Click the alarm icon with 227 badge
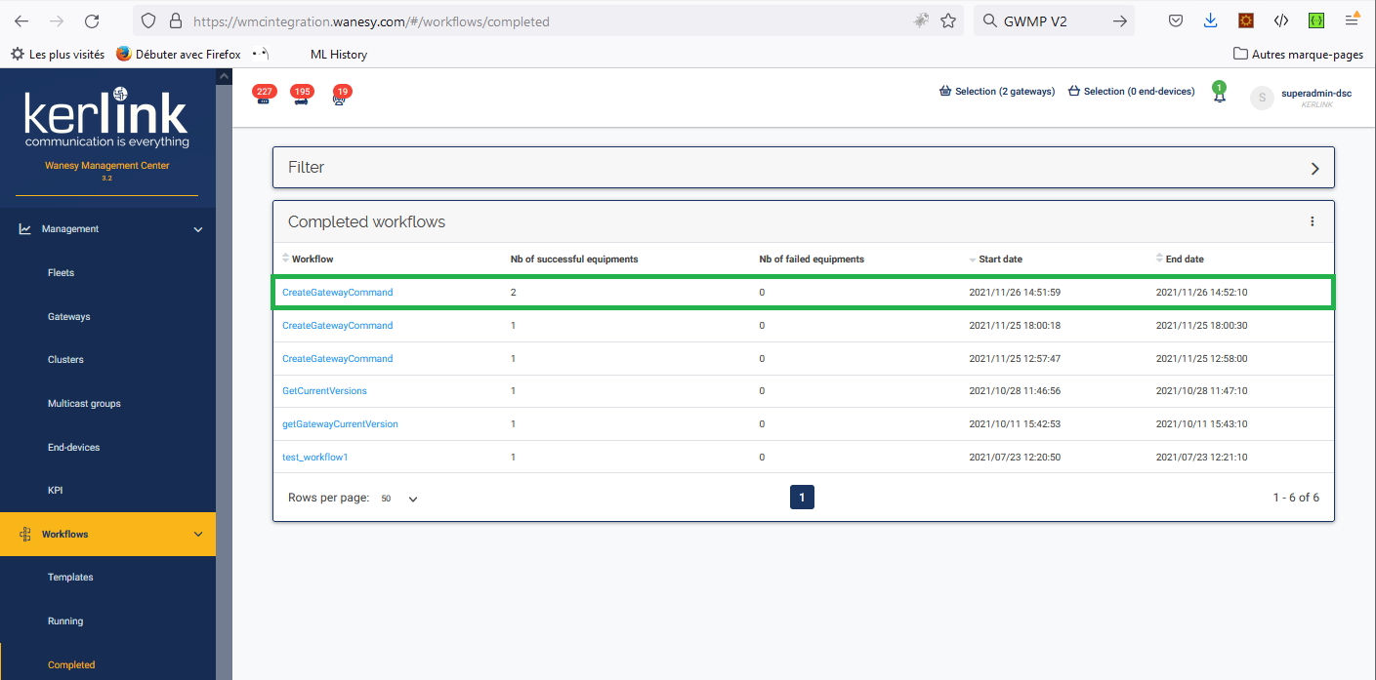 pos(263,97)
